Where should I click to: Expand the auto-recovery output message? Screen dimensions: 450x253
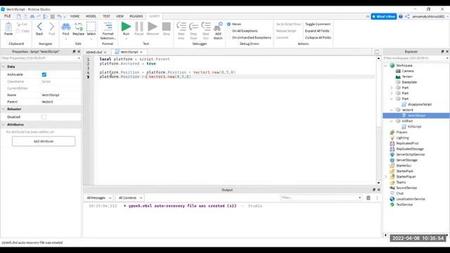click(x=125, y=206)
